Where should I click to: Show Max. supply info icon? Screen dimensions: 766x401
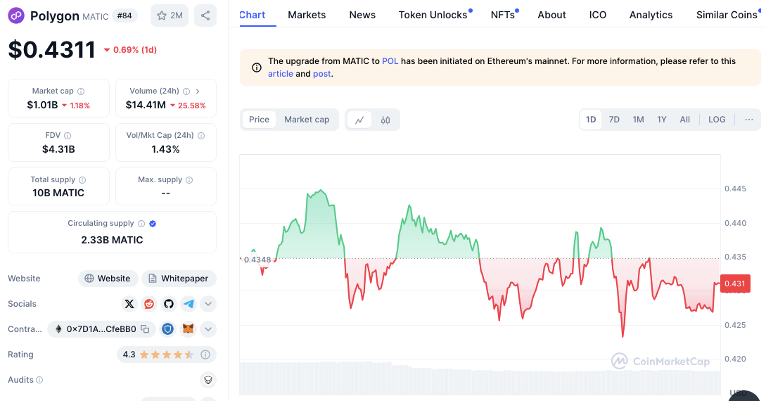(x=189, y=179)
